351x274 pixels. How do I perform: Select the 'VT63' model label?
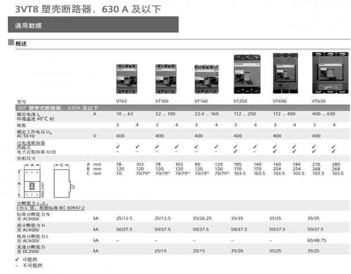point(121,101)
